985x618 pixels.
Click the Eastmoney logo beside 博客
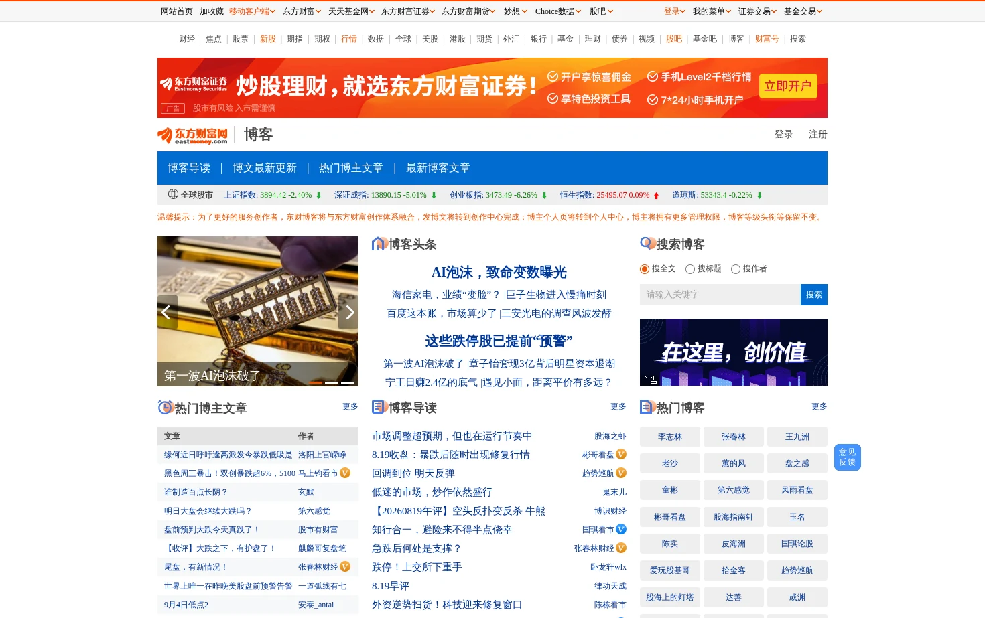(x=193, y=135)
